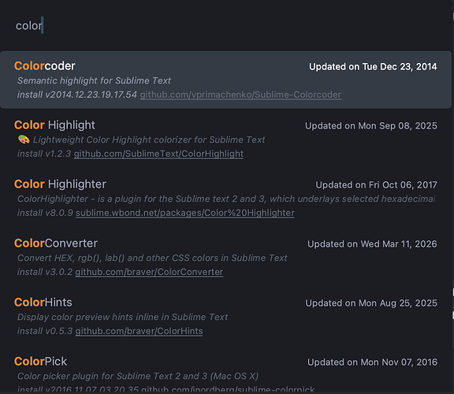Select the ColorPick package title
454x394 pixels.
[40, 361]
